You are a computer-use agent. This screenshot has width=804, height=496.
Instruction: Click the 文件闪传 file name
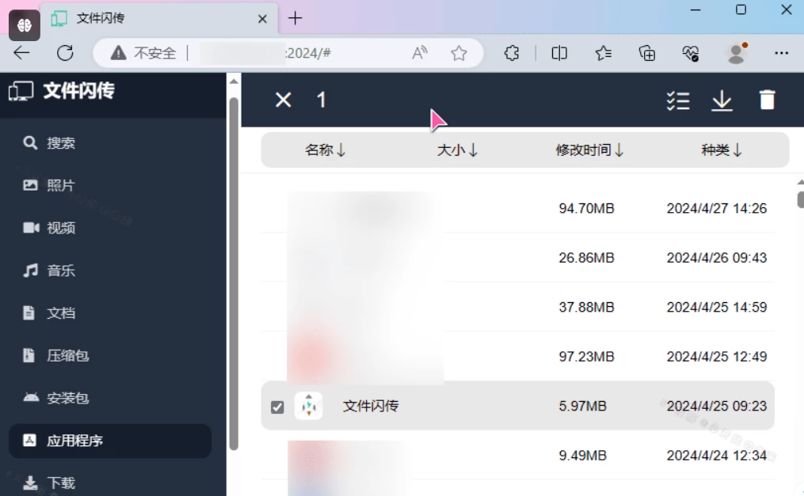(371, 406)
